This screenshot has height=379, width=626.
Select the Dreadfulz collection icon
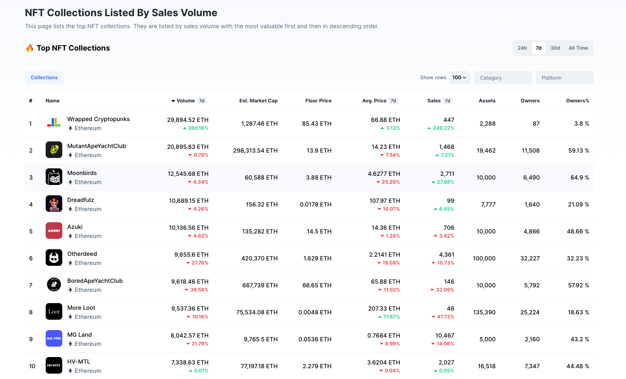click(x=54, y=204)
